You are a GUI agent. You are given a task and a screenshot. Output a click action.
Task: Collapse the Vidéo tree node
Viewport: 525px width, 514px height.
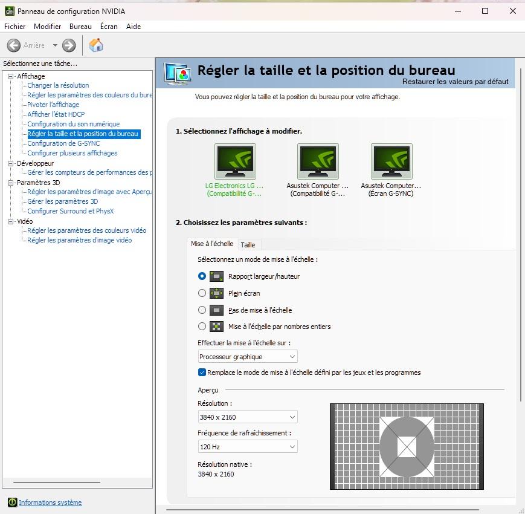pos(11,221)
